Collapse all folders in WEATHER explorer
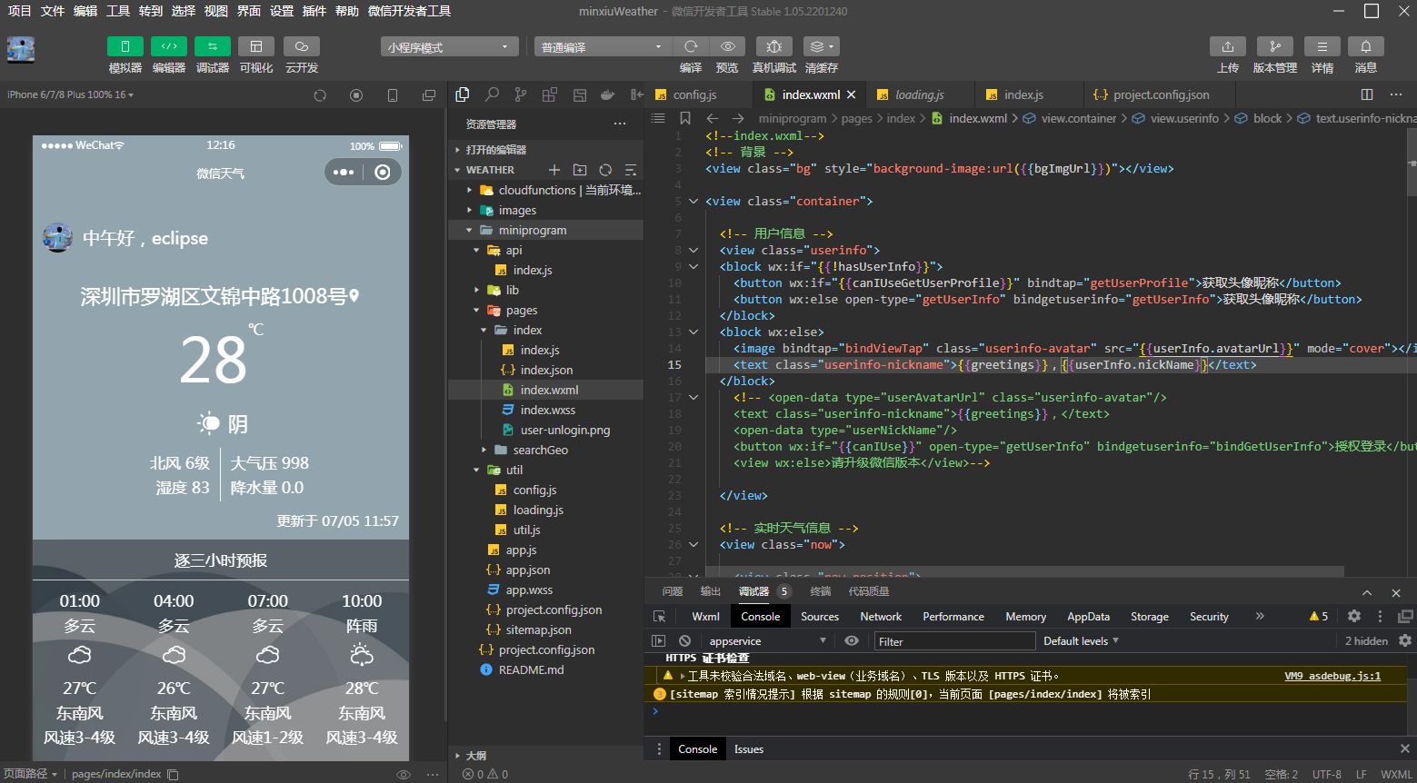Screen dimensions: 1417x783 coord(631,170)
